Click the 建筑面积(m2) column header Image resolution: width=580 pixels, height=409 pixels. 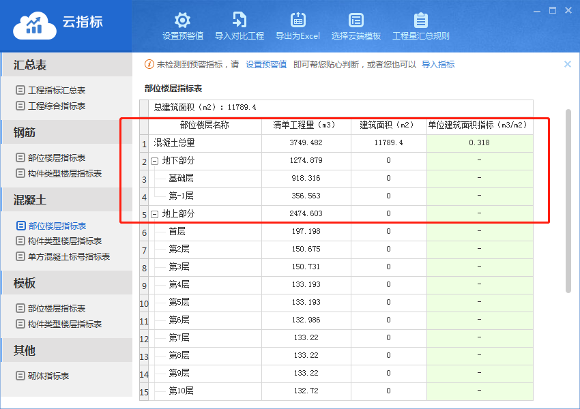point(389,125)
